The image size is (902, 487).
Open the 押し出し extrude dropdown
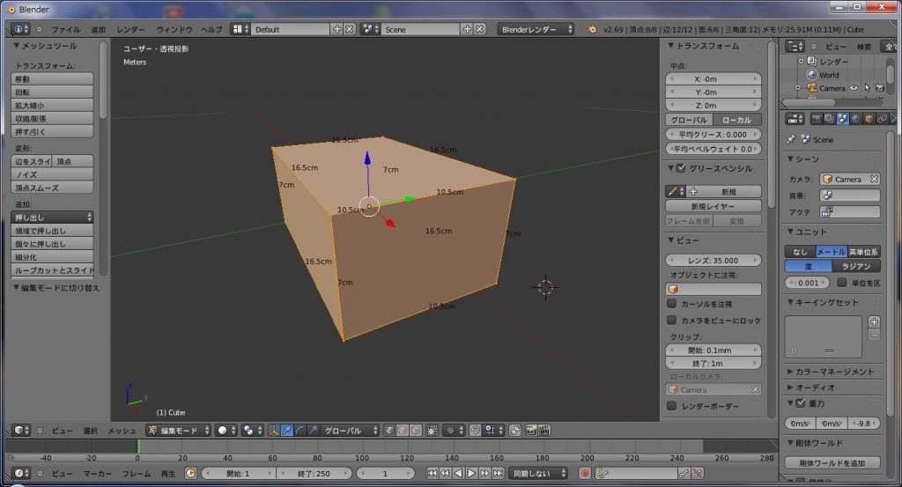coord(52,218)
